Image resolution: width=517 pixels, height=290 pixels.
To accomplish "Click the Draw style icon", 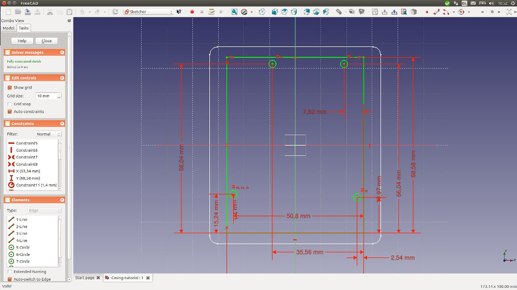I will coord(244,12).
